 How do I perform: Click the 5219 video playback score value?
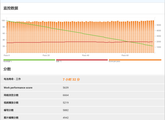click(66, 103)
